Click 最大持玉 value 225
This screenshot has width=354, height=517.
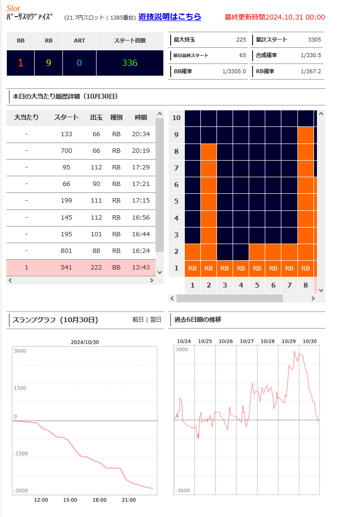coord(241,40)
